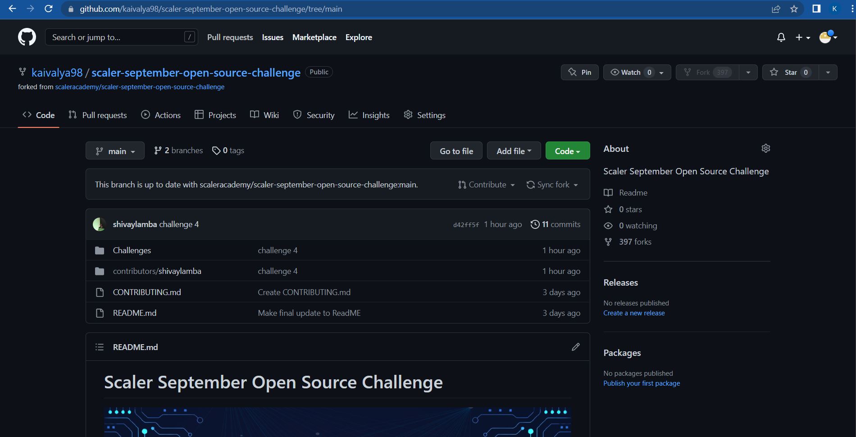Open GitHub home via Octocat logo

tap(27, 37)
